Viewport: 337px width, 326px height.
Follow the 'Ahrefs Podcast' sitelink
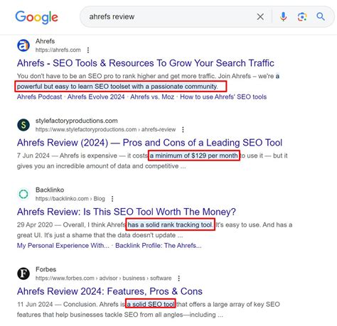pyautogui.click(x=39, y=97)
